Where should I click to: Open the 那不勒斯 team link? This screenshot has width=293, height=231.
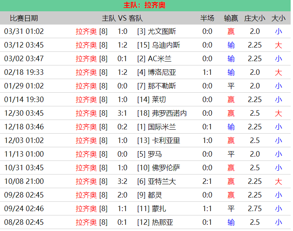coord(162,86)
